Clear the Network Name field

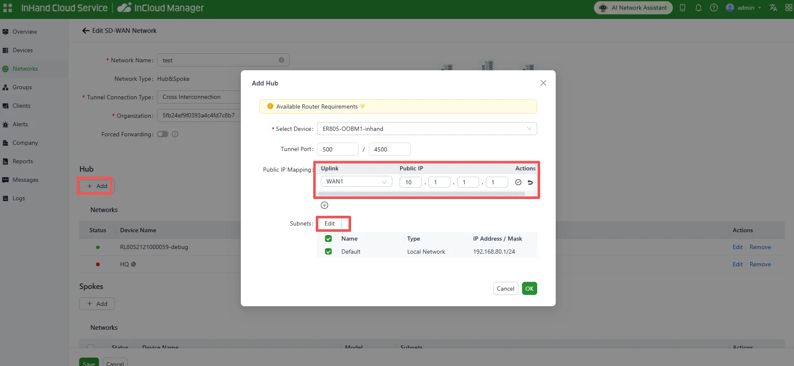281,60
